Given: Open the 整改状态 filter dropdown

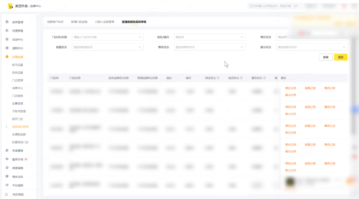Looking at the screenshot, I should click(209, 47).
